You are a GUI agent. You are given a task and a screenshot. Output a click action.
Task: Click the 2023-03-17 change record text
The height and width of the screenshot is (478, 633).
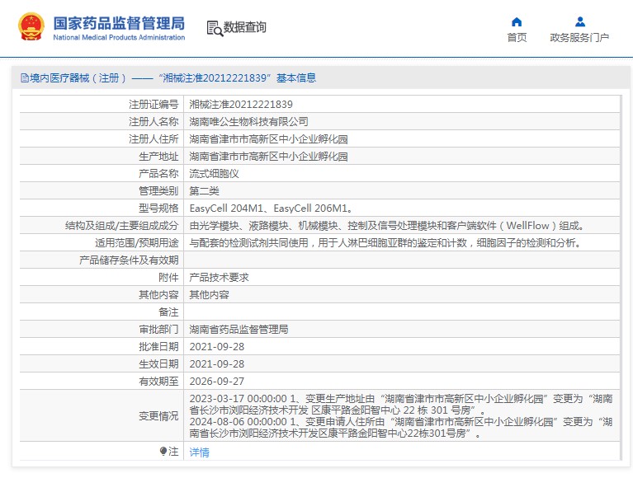point(401,405)
